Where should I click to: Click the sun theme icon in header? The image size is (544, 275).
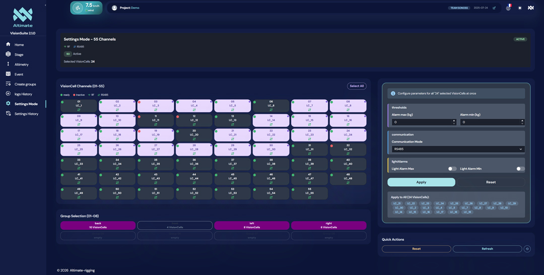point(520,8)
